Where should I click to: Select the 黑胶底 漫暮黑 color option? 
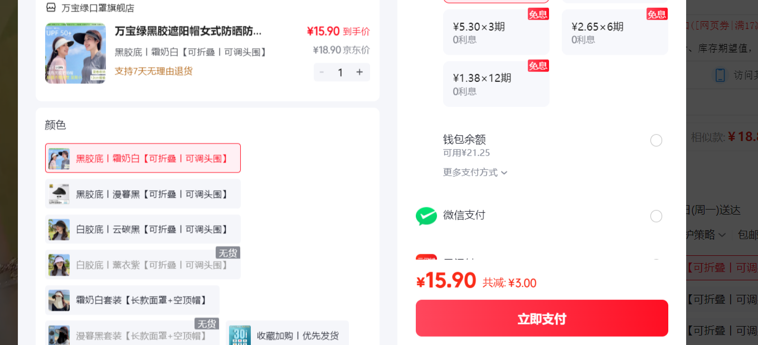[x=143, y=194]
